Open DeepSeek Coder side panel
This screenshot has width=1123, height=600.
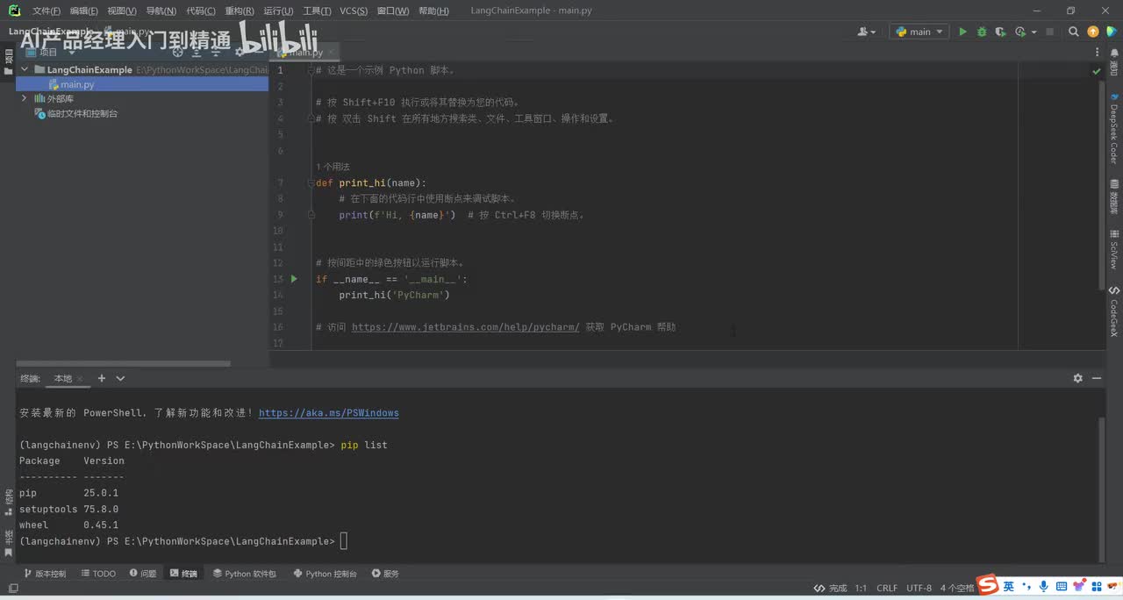(1114, 128)
